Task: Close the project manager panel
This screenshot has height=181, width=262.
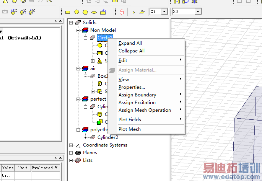Action: coord(60,21)
